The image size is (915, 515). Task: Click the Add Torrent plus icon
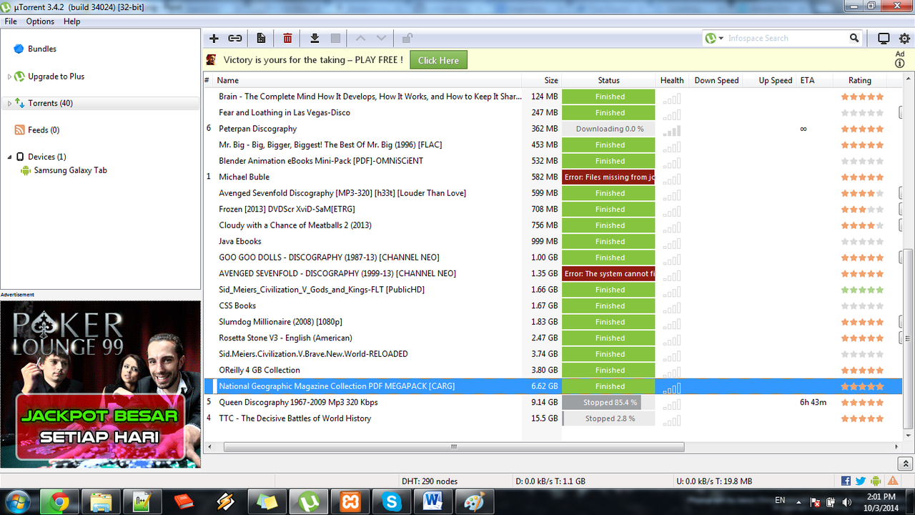point(214,38)
